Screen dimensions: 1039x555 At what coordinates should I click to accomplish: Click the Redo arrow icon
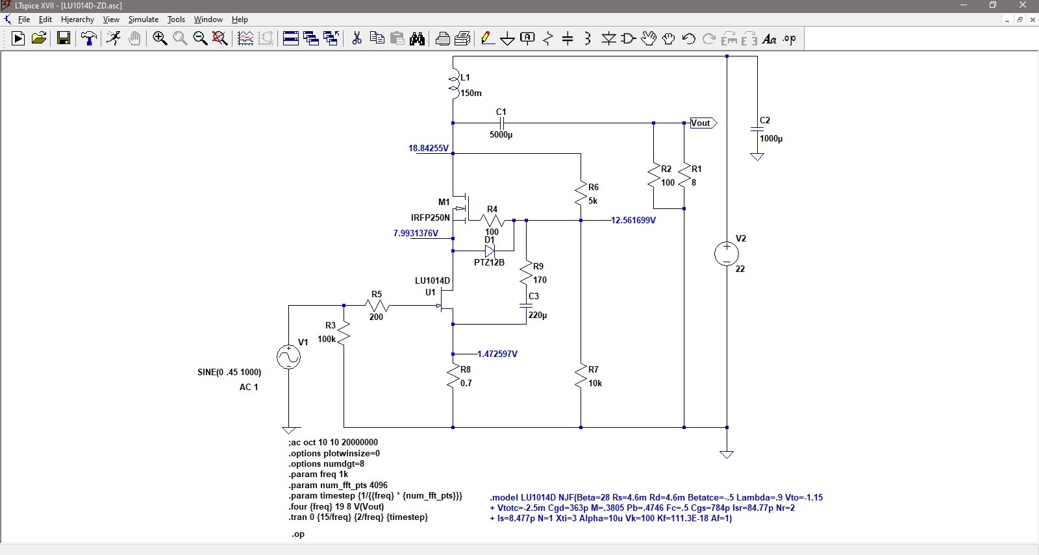(x=709, y=39)
